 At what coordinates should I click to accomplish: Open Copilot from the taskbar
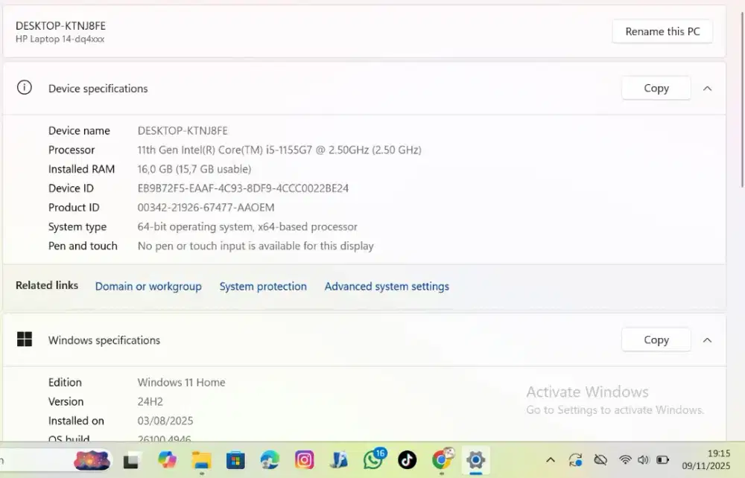[167, 460]
